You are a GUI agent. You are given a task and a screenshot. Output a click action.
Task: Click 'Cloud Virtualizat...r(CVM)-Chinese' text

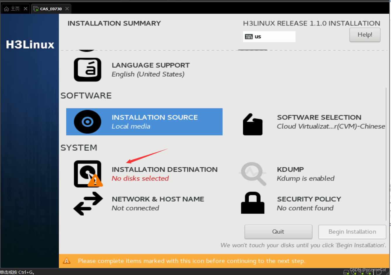(331, 126)
